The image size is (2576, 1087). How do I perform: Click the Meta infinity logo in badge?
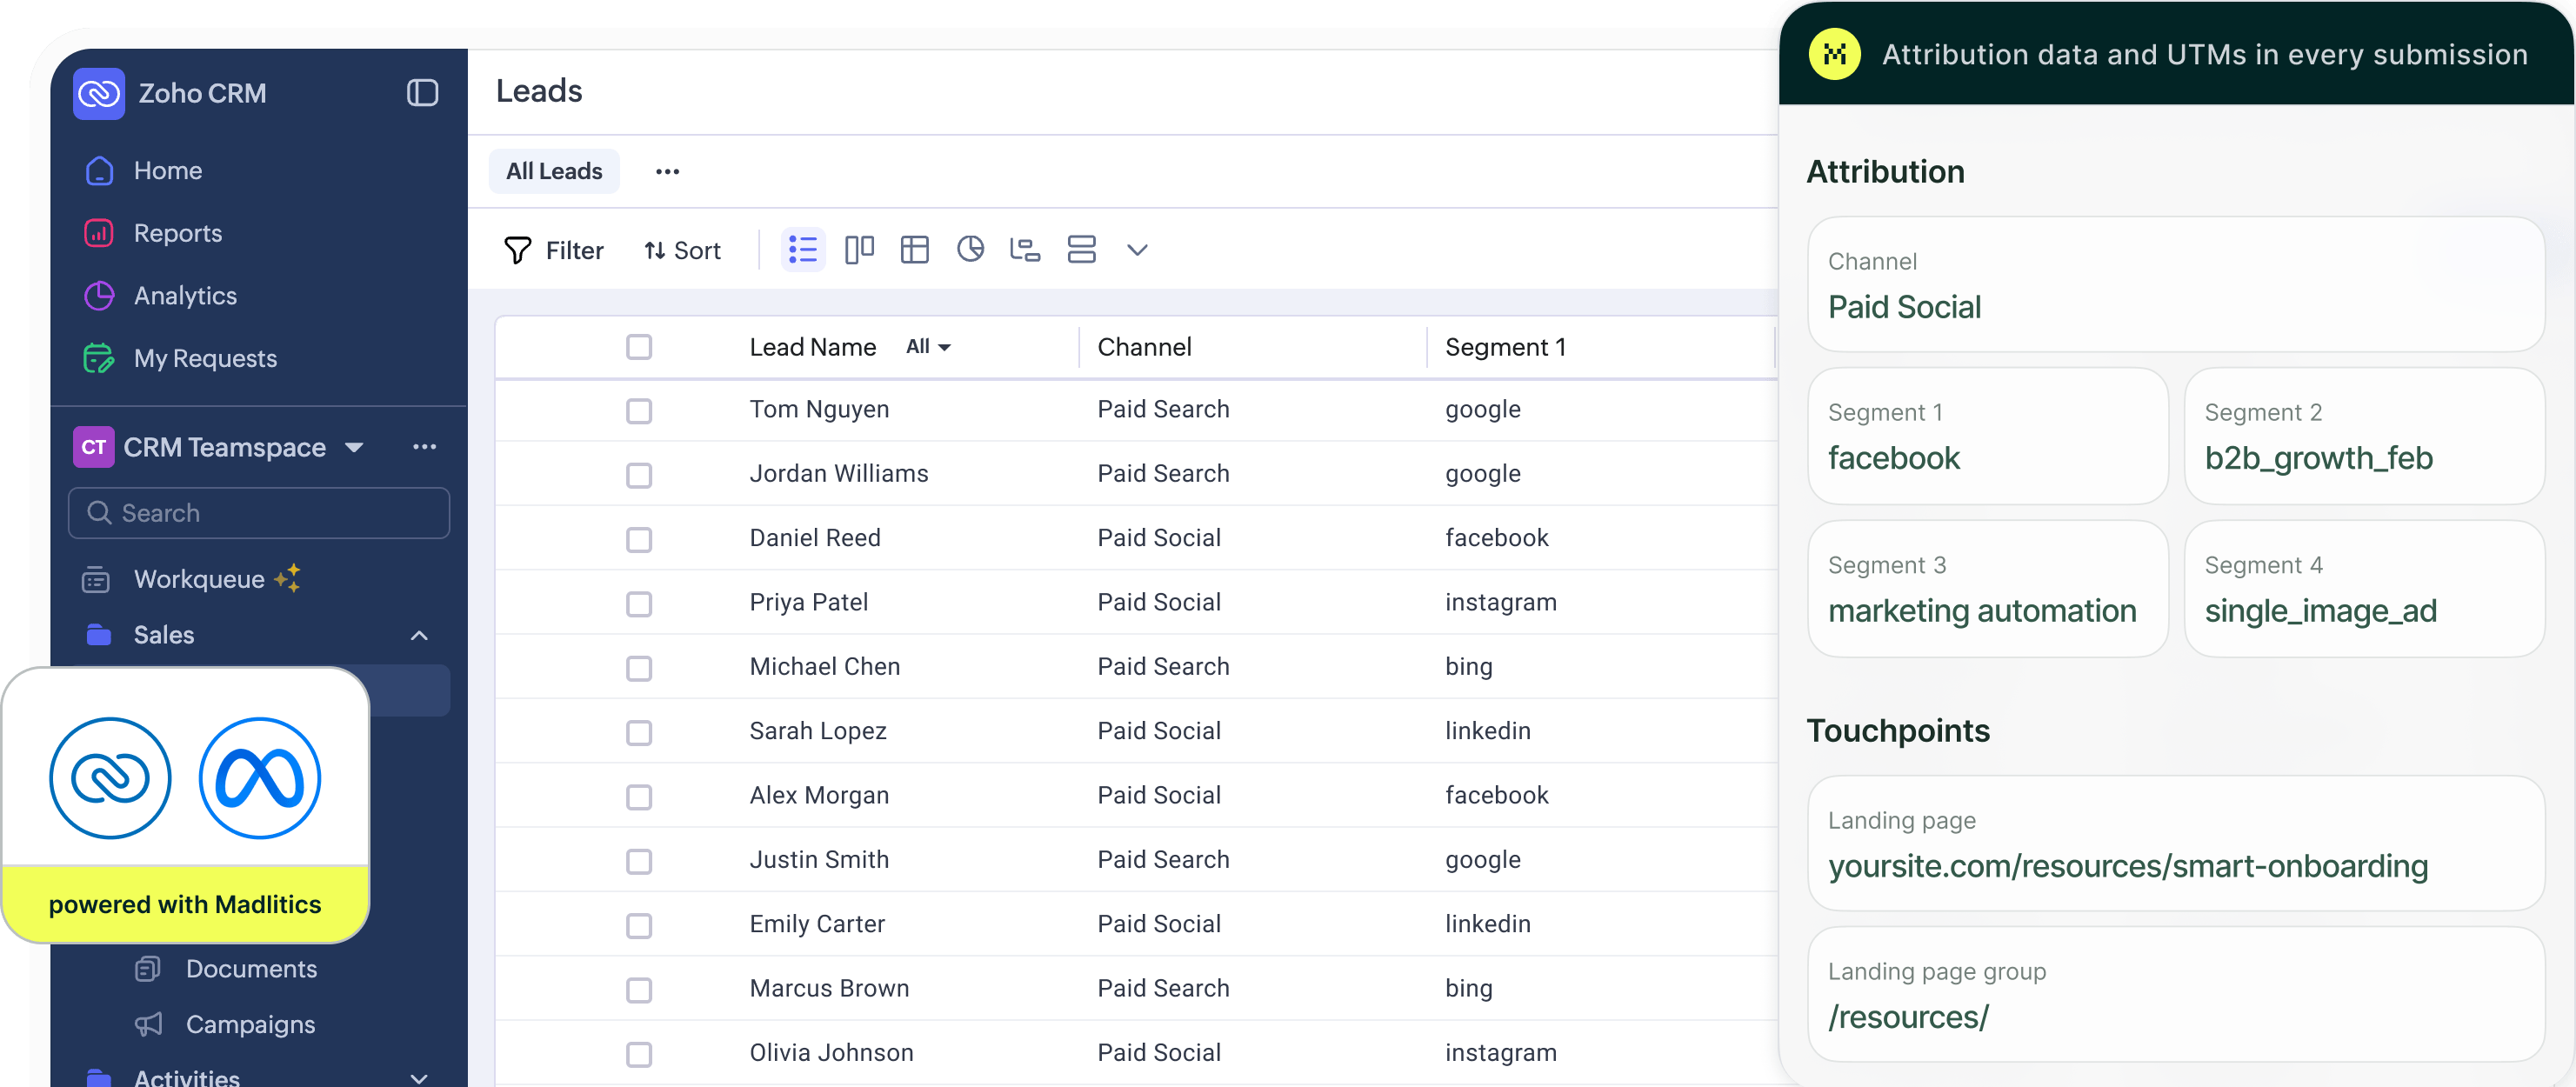point(260,778)
